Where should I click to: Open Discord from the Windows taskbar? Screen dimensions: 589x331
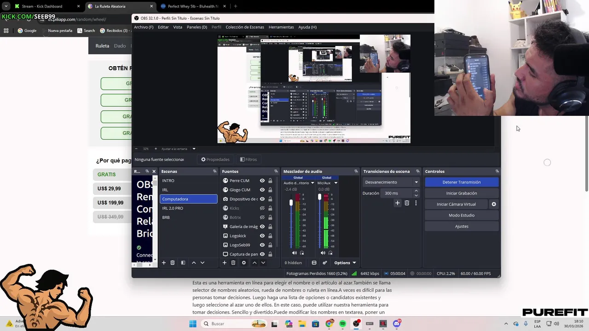tap(397, 324)
